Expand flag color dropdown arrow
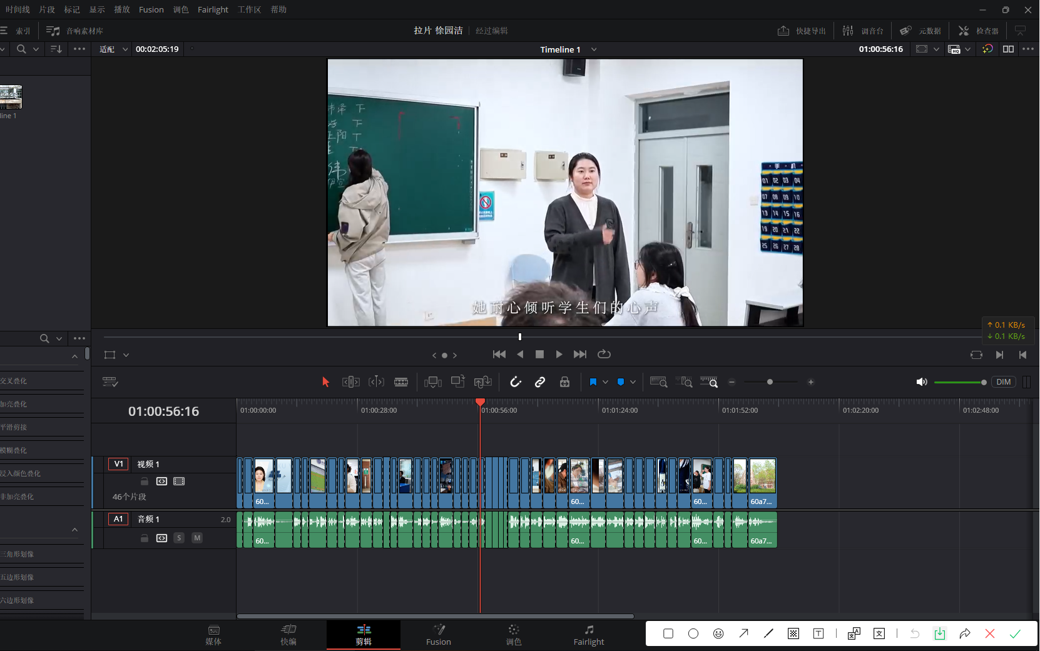Image resolution: width=1040 pixels, height=651 pixels. [605, 382]
